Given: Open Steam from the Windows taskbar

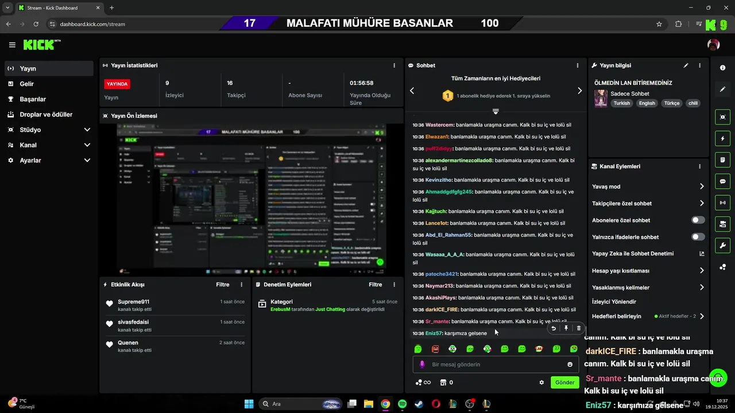Looking at the screenshot, I should tap(419, 404).
